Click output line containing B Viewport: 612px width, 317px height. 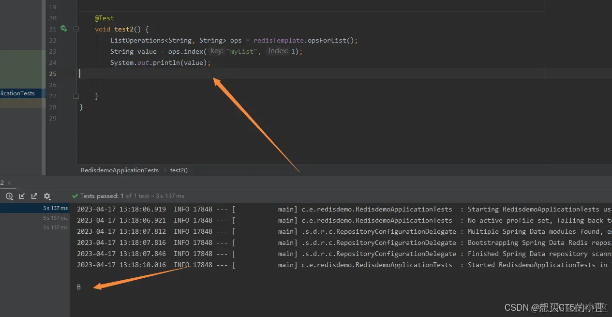tap(79, 287)
